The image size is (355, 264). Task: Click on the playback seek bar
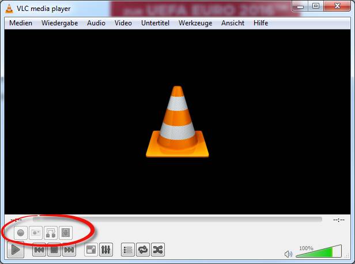pos(177,219)
